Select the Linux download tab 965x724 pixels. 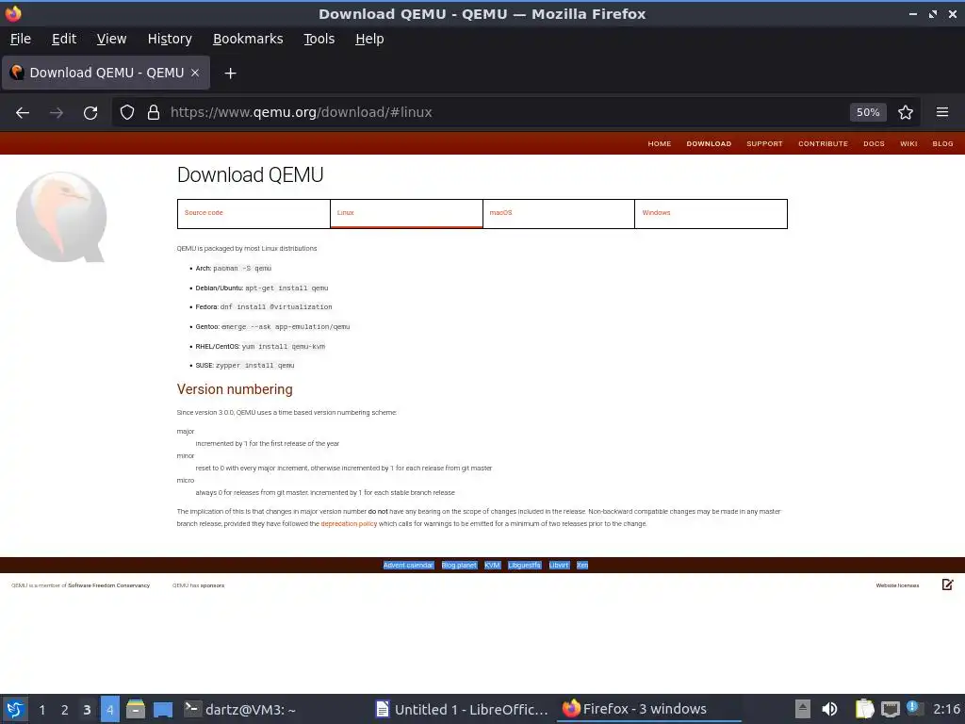click(406, 214)
